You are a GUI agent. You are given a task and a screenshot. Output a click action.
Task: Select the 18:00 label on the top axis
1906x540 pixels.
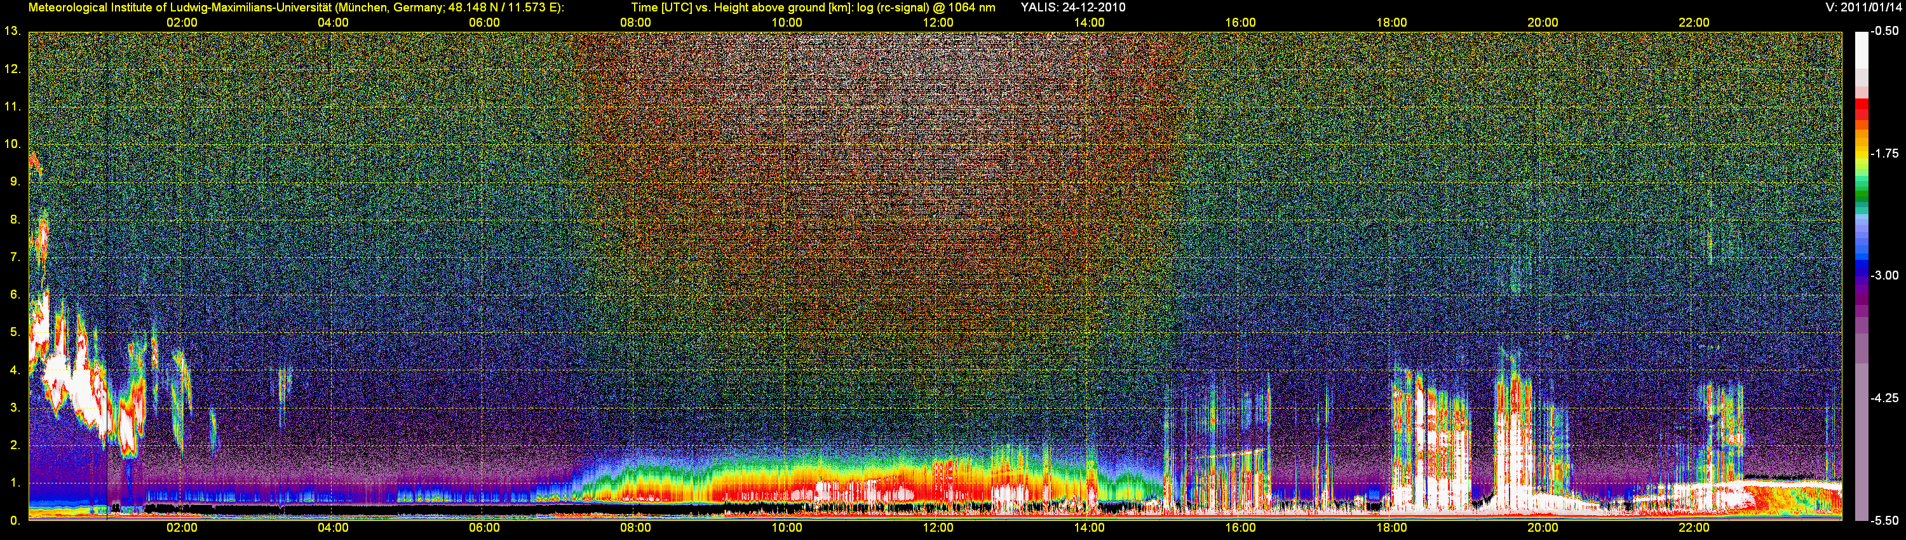pos(1391,23)
